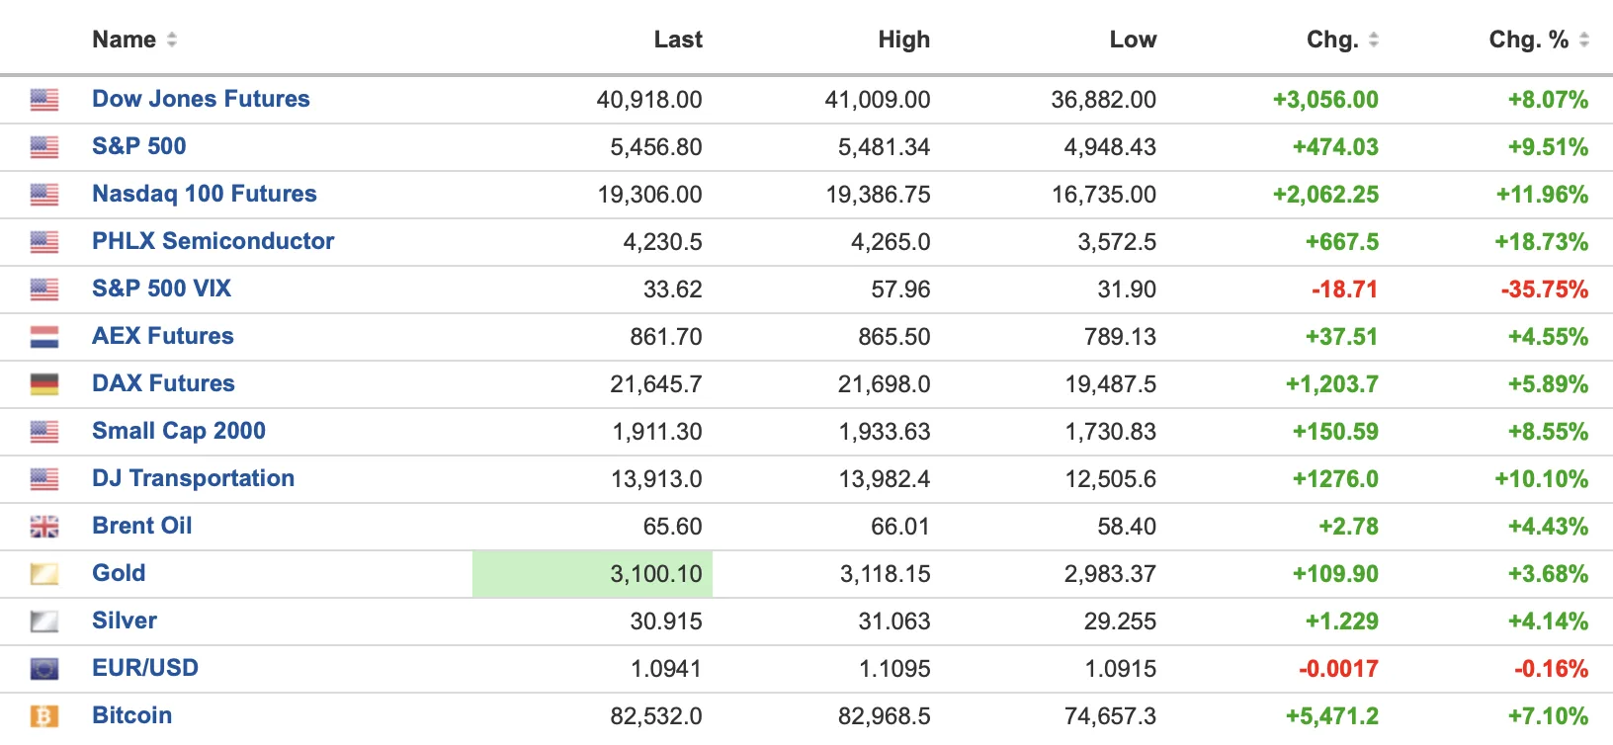Click the silver bar icon beside Silver

coord(44,621)
